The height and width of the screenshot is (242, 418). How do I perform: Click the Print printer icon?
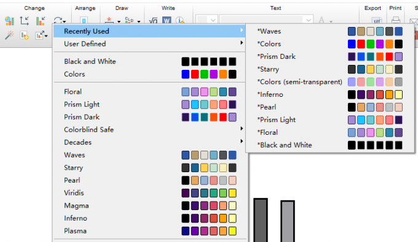[x=396, y=20]
